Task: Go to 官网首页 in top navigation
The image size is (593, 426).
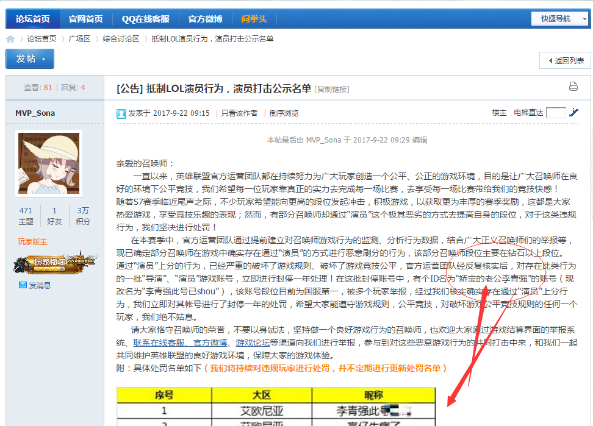Action: click(x=86, y=19)
